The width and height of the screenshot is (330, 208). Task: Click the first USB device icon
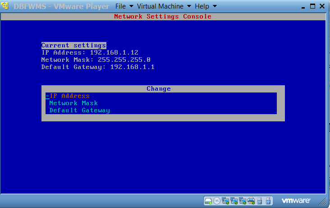[260, 201]
